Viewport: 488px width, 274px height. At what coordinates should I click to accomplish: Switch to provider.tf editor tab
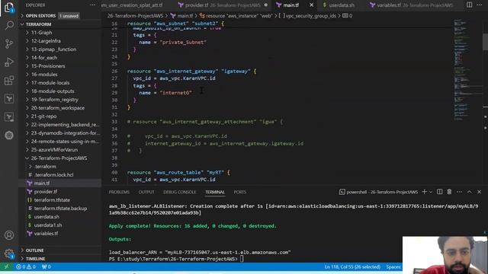click(x=223, y=5)
